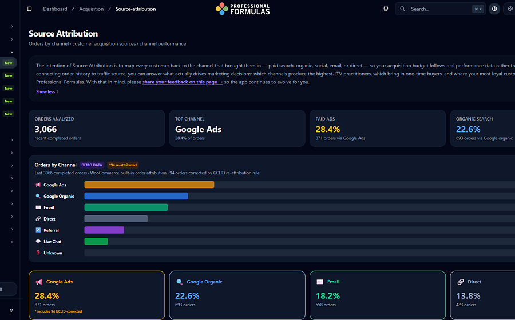The height and width of the screenshot is (320, 515).
Task: Click the gray Direct bar
Action: tap(116, 219)
